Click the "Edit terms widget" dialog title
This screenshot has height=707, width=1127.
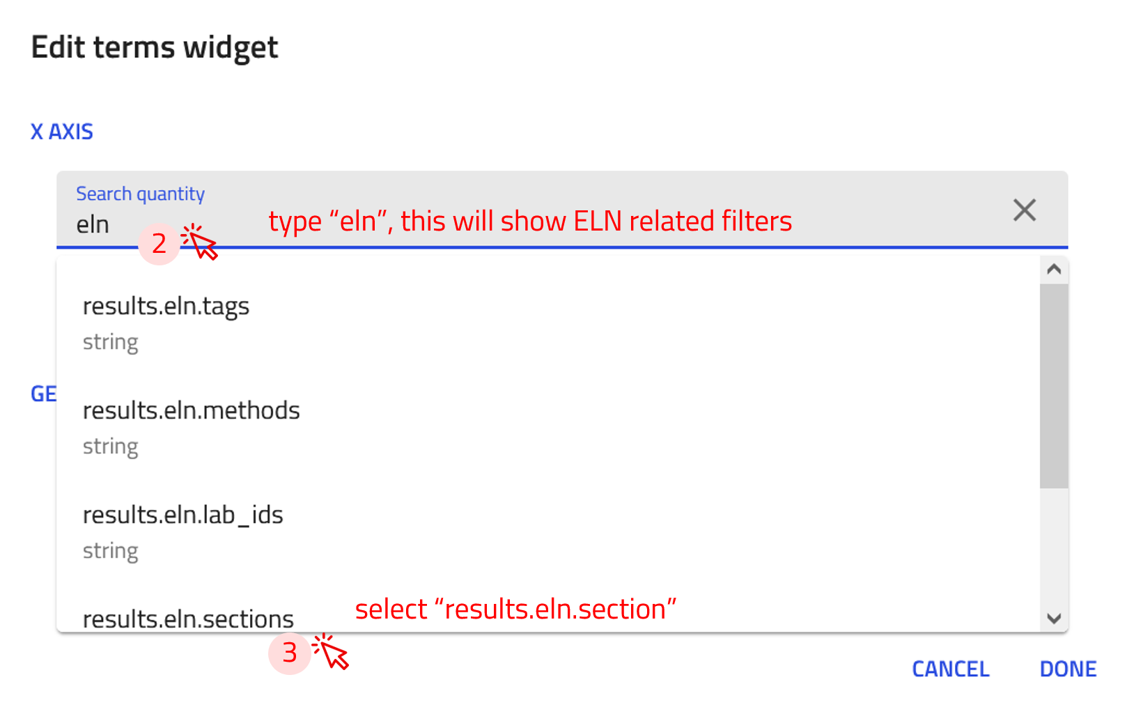pyautogui.click(x=155, y=47)
